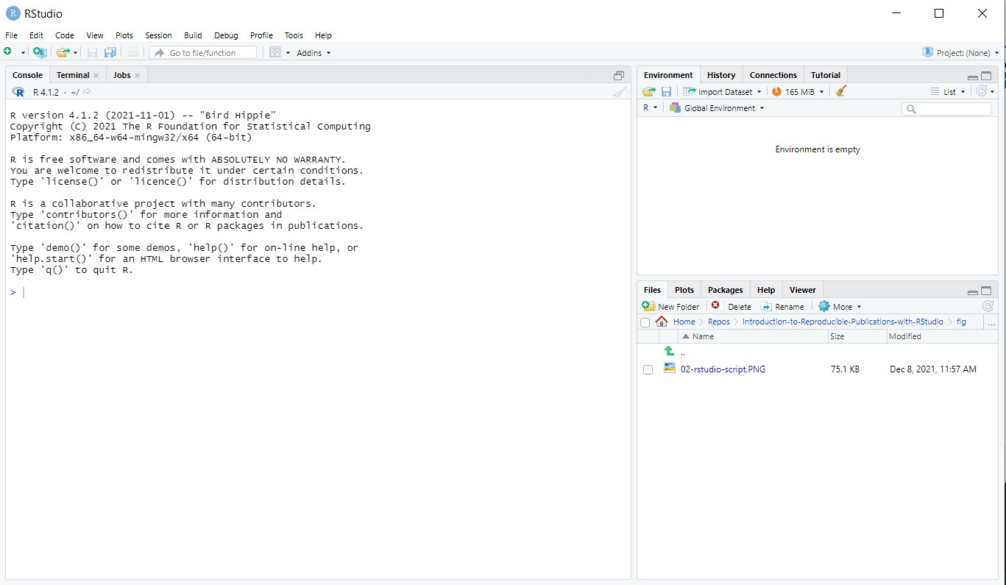This screenshot has width=1006, height=585.
Task: Open the File menu
Action: 11,35
